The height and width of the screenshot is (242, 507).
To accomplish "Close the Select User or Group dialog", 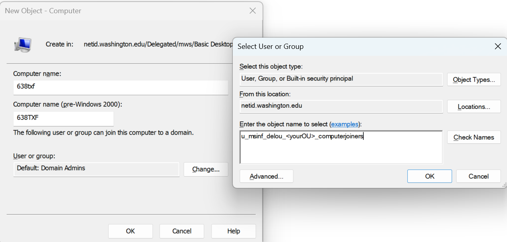I will point(498,46).
